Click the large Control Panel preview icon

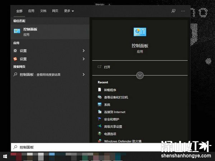point(140,32)
